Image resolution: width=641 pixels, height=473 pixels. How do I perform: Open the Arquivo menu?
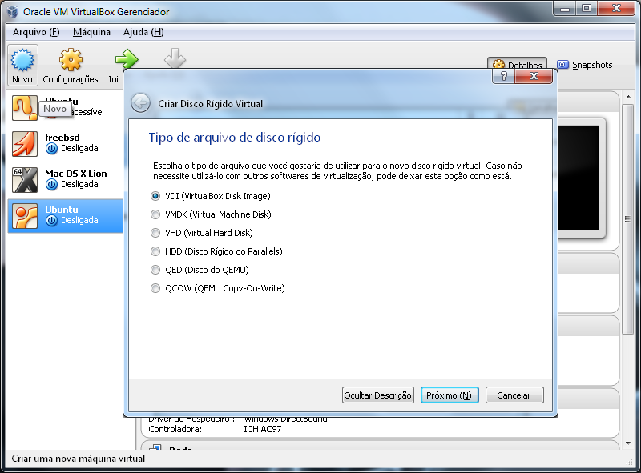coord(36,32)
